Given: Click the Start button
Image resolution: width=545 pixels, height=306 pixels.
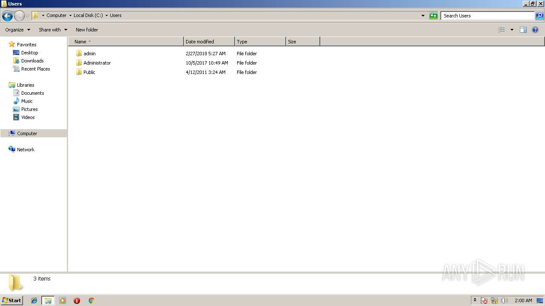Looking at the screenshot, I should 11,300.
